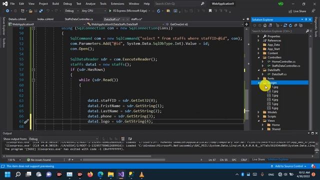Screen dimensions: 320x180
Task: Click Solution Explorer bottom tab
Action: click(x=278, y=159)
